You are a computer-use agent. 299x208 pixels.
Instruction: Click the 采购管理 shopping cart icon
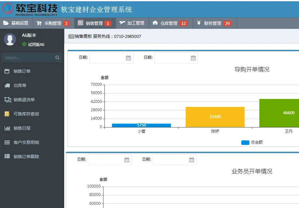pyautogui.click(x=39, y=23)
